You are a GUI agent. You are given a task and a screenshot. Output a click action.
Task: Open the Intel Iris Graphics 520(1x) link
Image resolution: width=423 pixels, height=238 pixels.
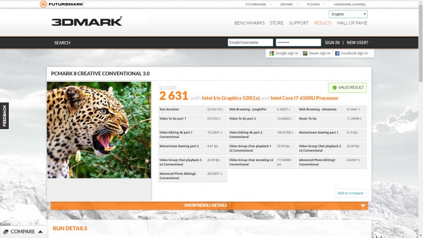tap(231, 98)
